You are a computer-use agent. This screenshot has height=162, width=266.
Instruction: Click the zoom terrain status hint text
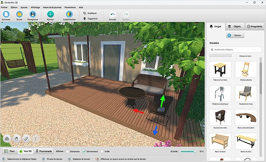[123, 159]
